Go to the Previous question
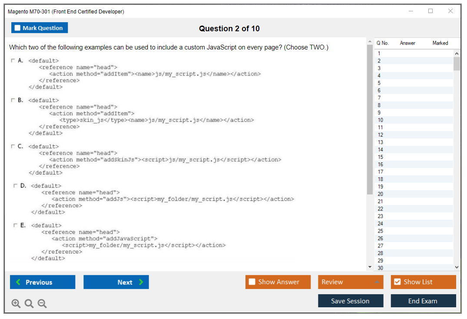The image size is (467, 319). pyautogui.click(x=43, y=282)
